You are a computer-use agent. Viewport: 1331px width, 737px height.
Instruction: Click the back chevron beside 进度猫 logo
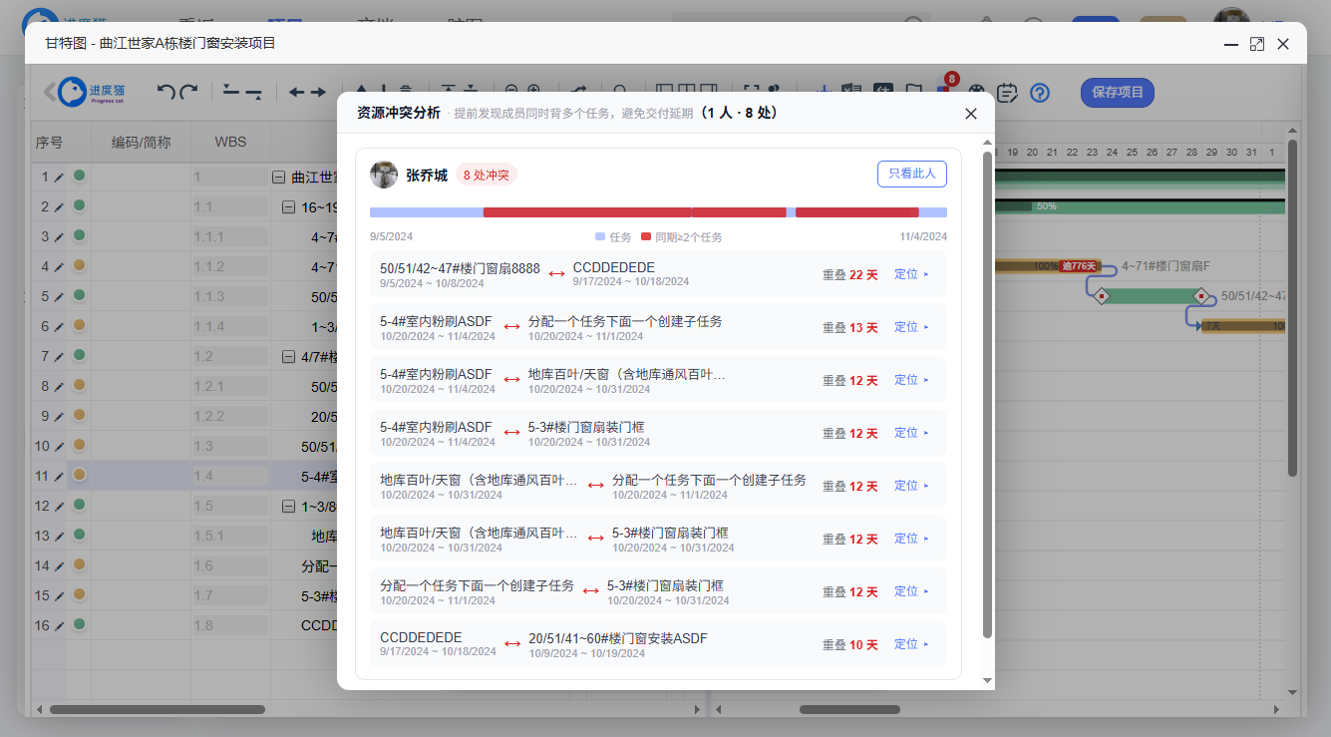coord(49,92)
